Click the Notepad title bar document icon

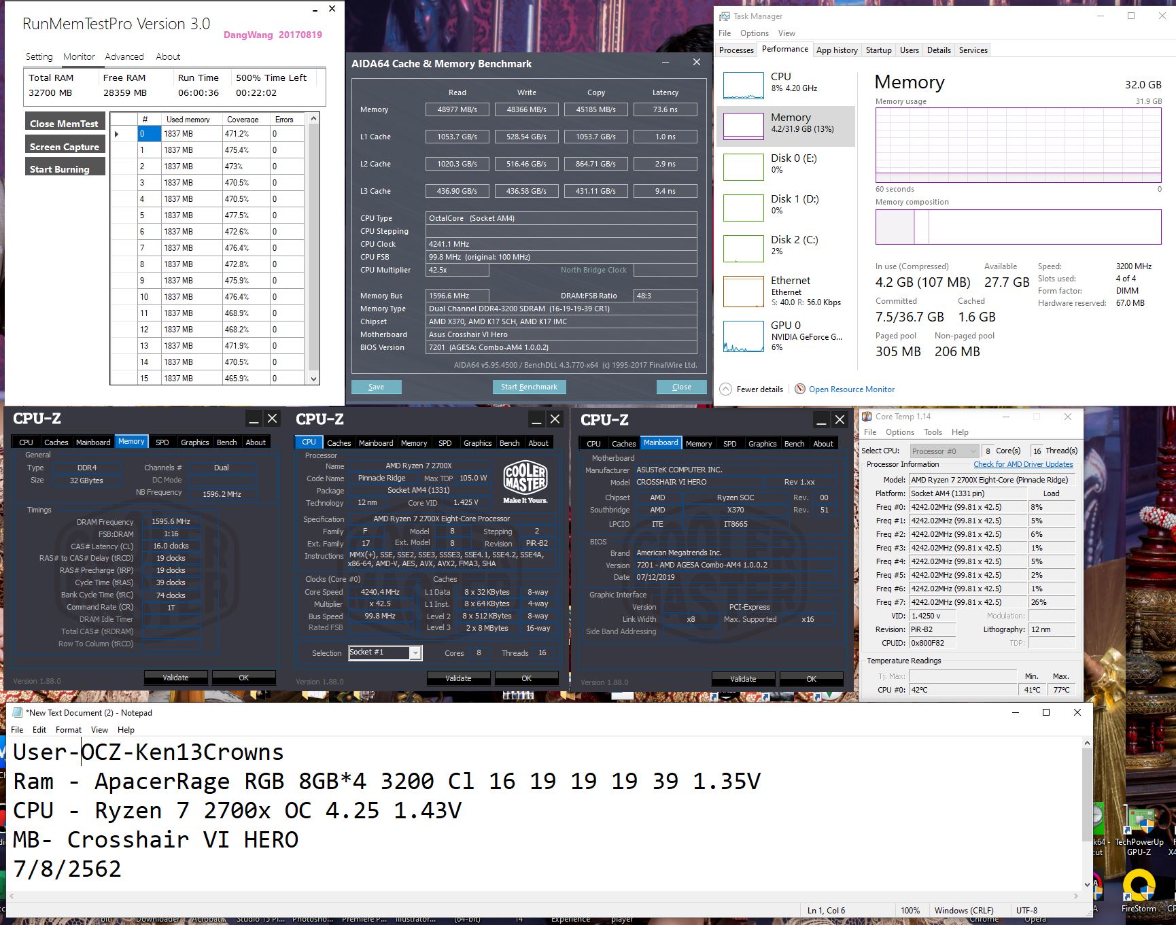18,712
